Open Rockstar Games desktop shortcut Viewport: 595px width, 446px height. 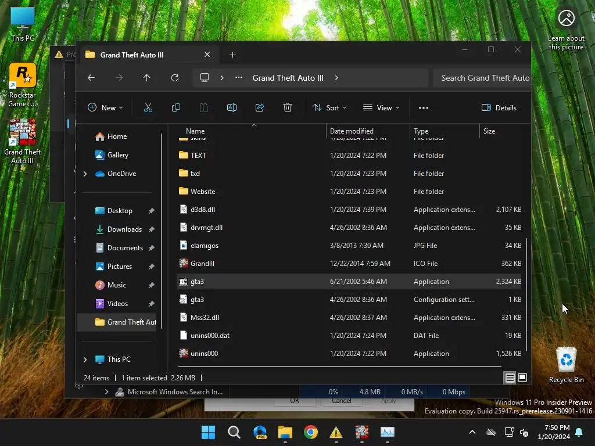(x=22, y=85)
